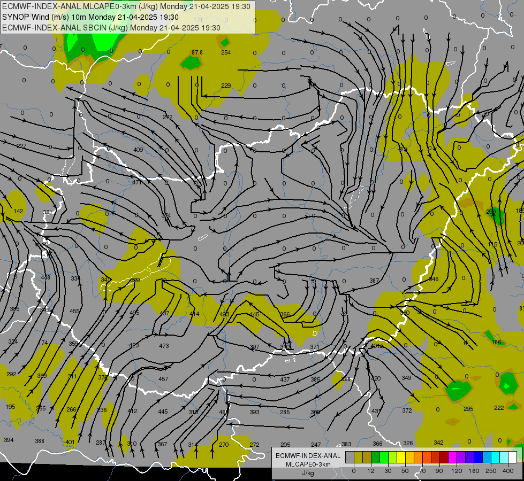524x481 pixels.
Task: Click the legend tick label 50
Action: [405, 471]
